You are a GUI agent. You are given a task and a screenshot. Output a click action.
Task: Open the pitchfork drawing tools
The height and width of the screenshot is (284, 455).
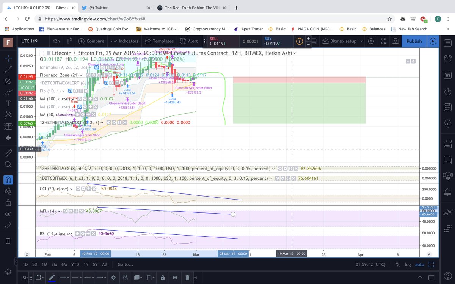8,81
